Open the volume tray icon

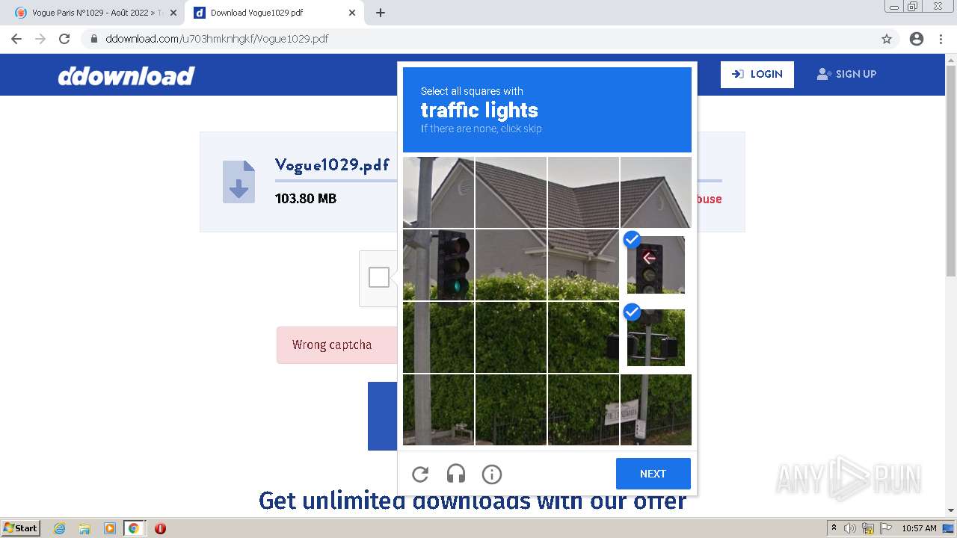click(x=849, y=528)
